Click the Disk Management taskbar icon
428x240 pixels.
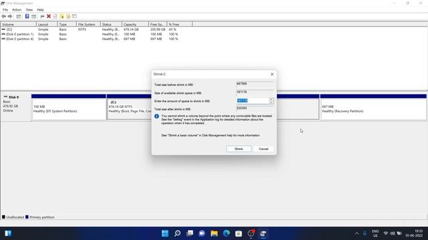click(263, 233)
